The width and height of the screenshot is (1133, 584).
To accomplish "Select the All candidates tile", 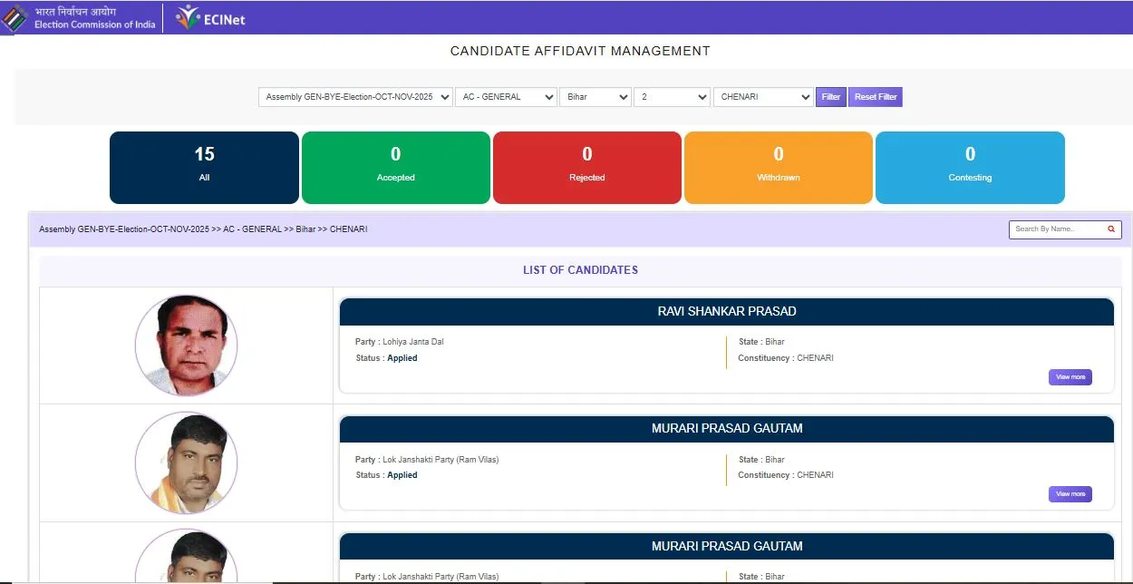I will point(204,167).
